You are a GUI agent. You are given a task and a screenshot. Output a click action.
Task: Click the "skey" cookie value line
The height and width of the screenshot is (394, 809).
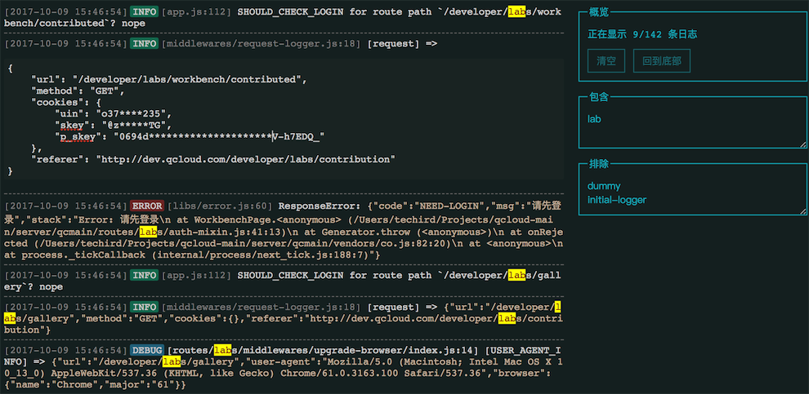pos(114,125)
